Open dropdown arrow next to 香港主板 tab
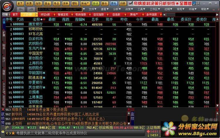 (72, 15)
